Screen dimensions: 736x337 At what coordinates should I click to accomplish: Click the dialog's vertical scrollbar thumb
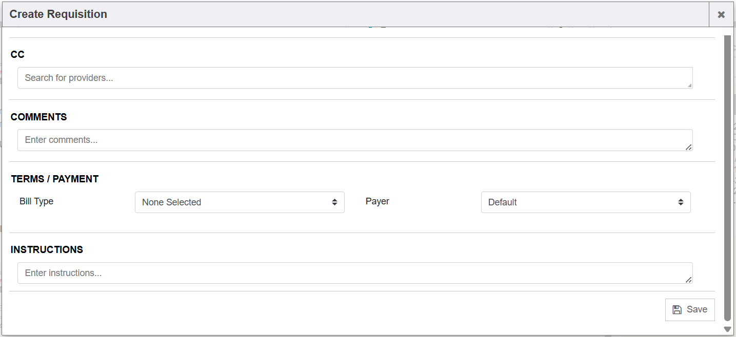pyautogui.click(x=727, y=174)
